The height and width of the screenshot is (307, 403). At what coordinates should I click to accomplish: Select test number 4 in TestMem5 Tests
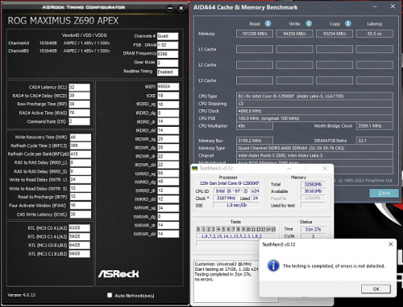tap(218, 229)
